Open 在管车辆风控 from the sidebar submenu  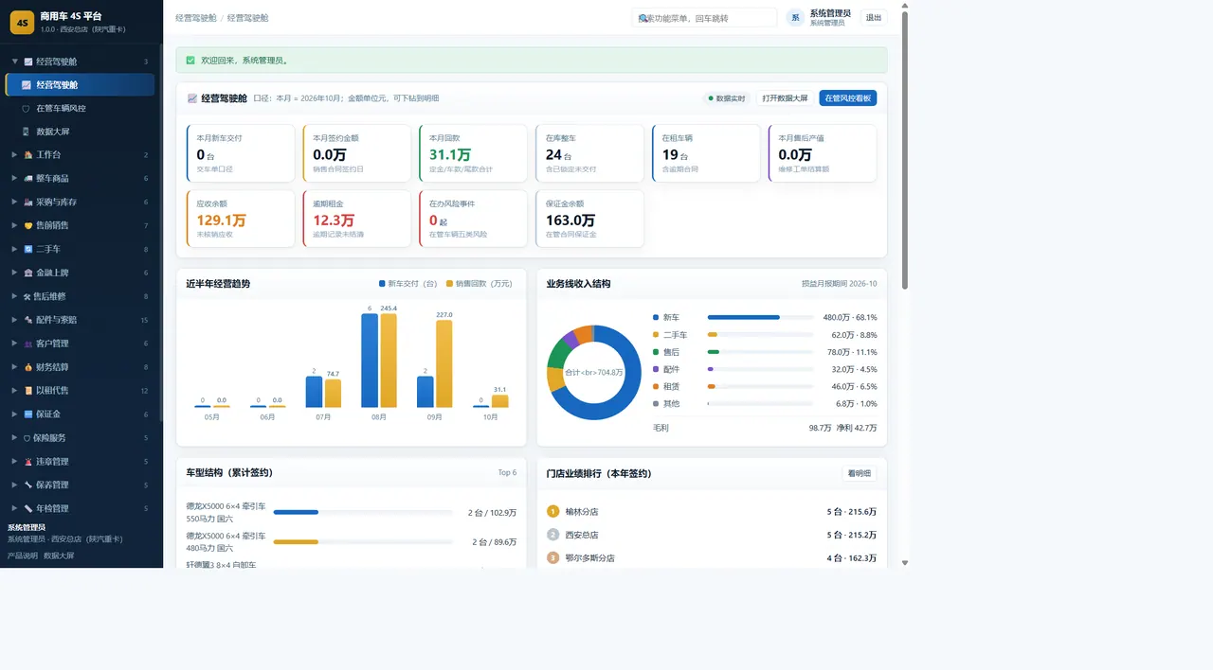[80, 108]
